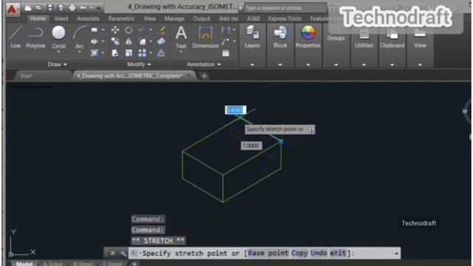Open command line customize wrench icon

click(123, 253)
